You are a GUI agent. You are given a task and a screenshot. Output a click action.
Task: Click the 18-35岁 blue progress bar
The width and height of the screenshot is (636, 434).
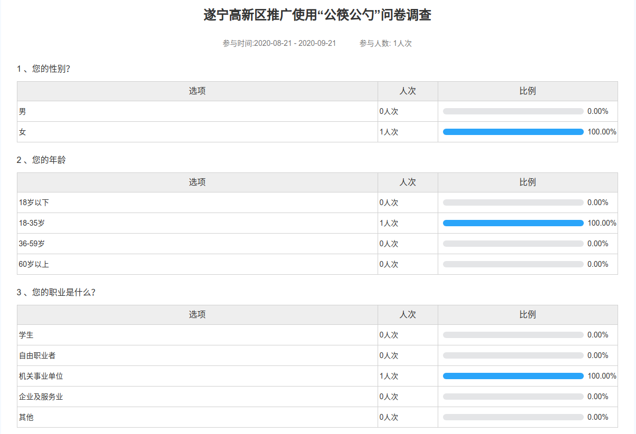(513, 223)
